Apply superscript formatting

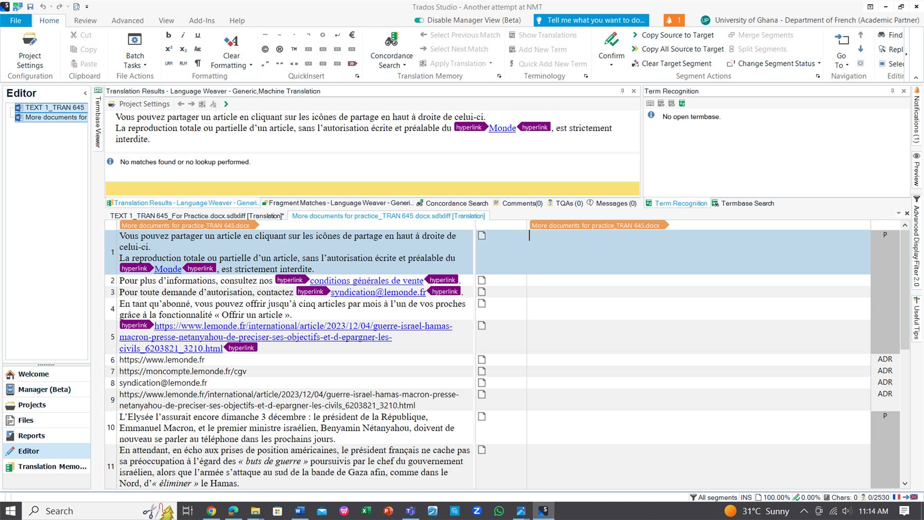168,49
